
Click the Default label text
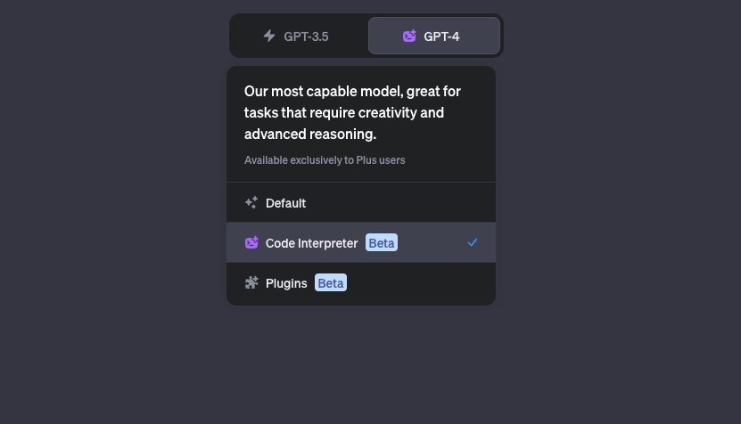(x=285, y=203)
